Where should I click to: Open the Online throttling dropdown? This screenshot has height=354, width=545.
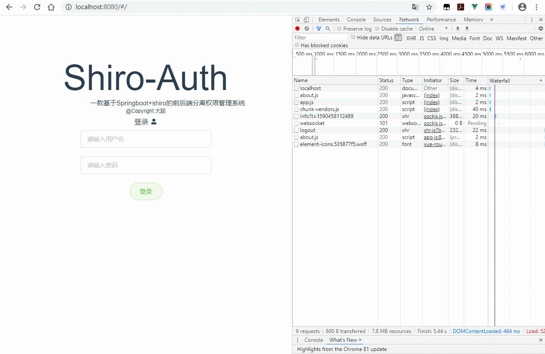coord(434,28)
